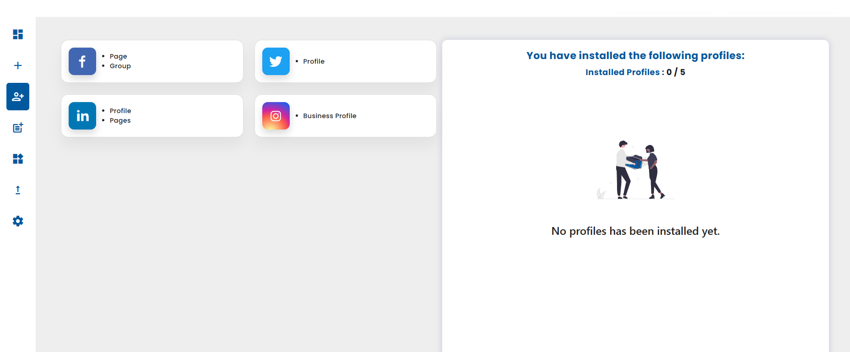The image size is (850, 352).
Task: Click the LinkedIn logo icon
Action: 82,116
